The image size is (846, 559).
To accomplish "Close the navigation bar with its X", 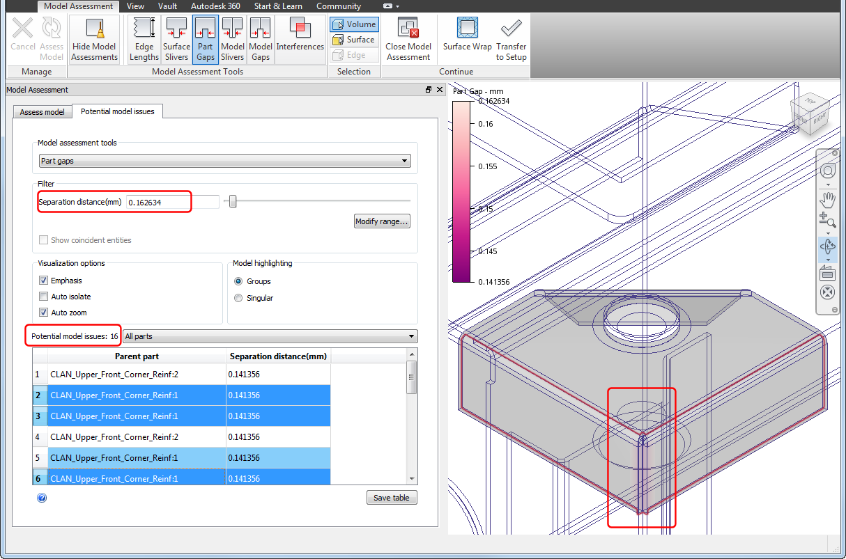I will (835, 153).
